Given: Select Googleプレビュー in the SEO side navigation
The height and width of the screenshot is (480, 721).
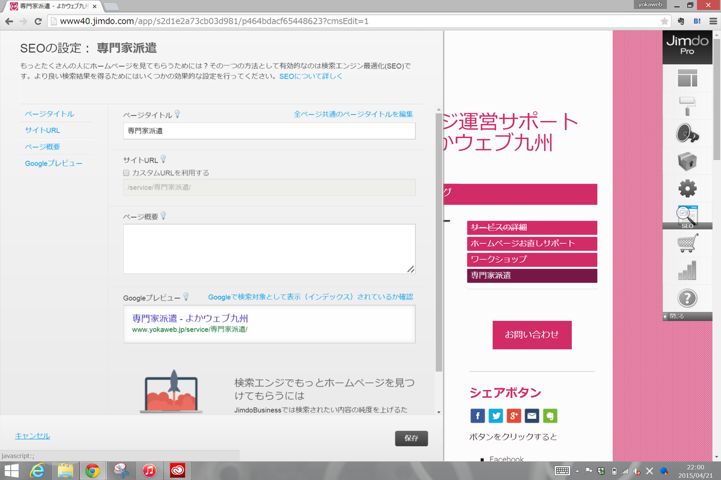Looking at the screenshot, I should (54, 163).
